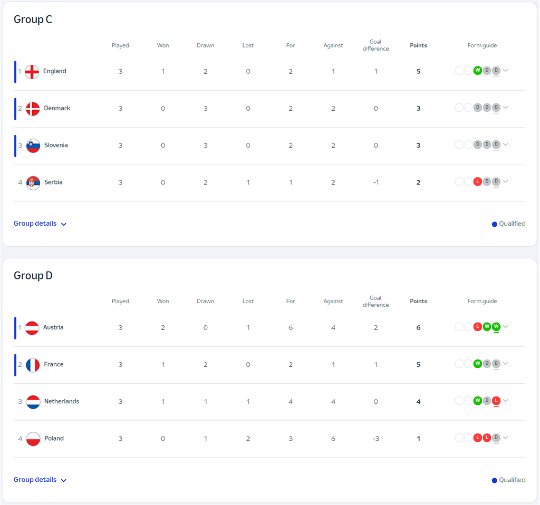Expand Austria's form guide chevron
The height and width of the screenshot is (505, 540).
coord(506,327)
